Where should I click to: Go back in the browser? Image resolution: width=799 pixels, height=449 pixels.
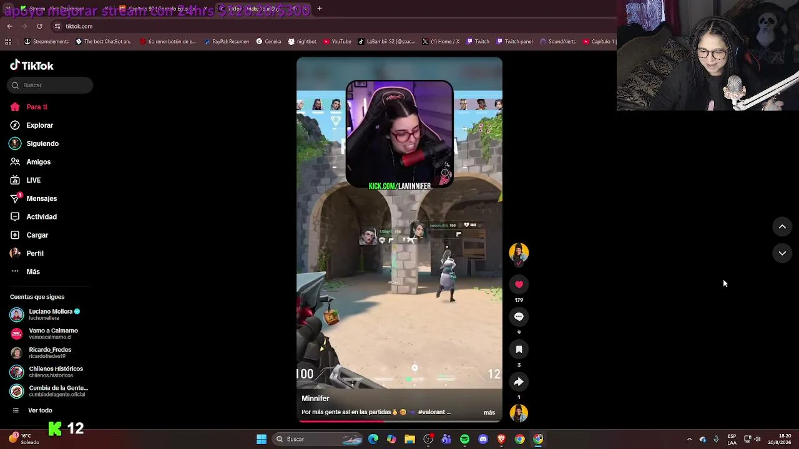click(9, 26)
